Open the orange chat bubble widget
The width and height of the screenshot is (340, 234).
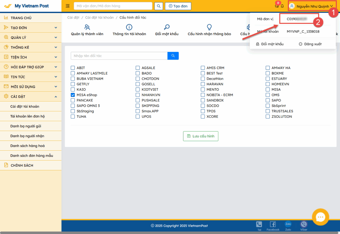(320, 217)
